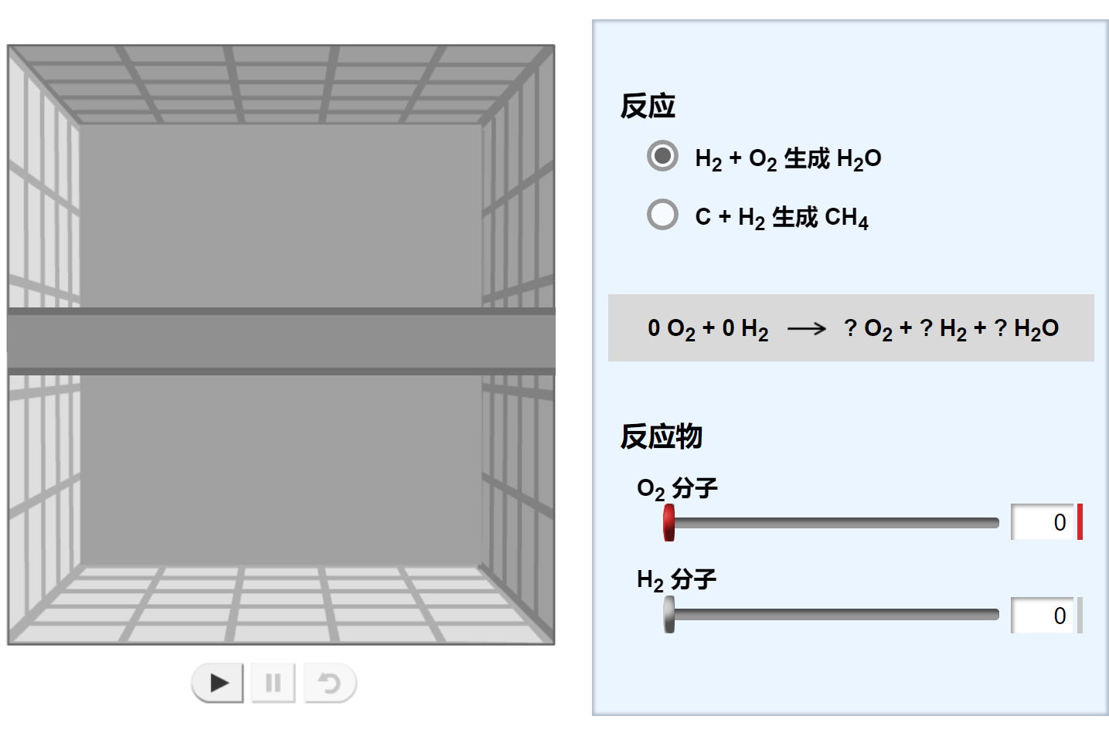Screen dimensions: 1109x733
Task: Click the 反应 section heading
Action: (648, 106)
